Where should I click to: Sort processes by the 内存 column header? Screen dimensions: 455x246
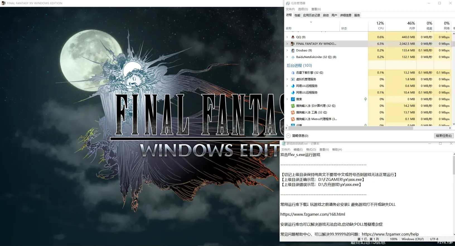[x=401, y=26]
